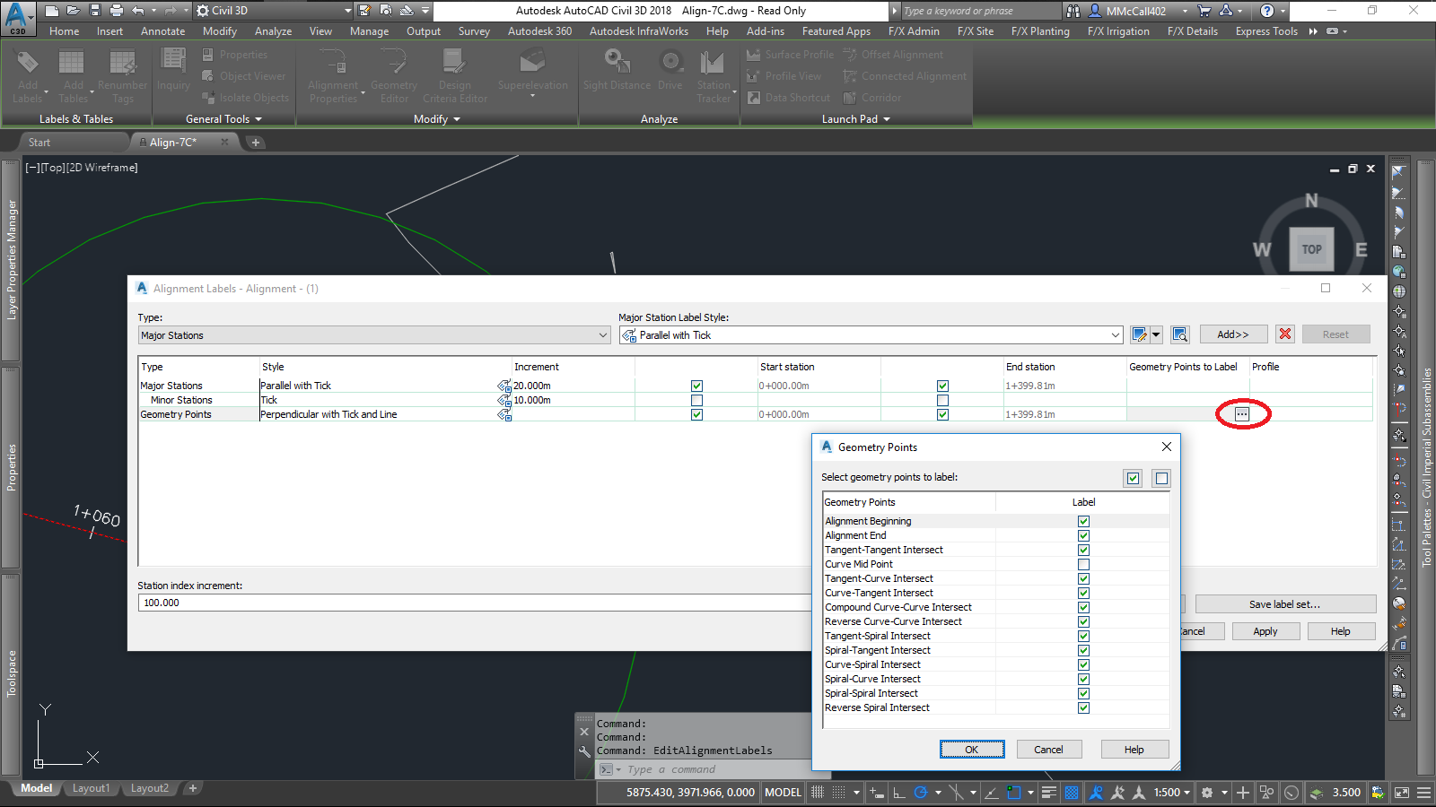Click the workspace switching gear icon
This screenshot has height=807, width=1436.
tap(1207, 793)
